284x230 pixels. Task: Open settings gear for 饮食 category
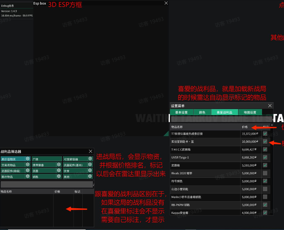pos(90,171)
